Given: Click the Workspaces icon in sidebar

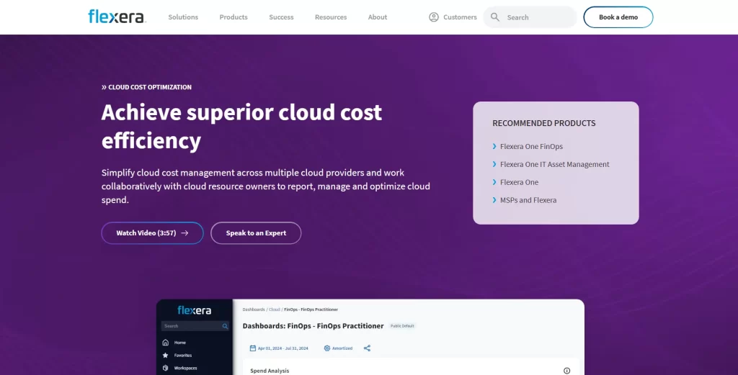Looking at the screenshot, I should [165, 368].
